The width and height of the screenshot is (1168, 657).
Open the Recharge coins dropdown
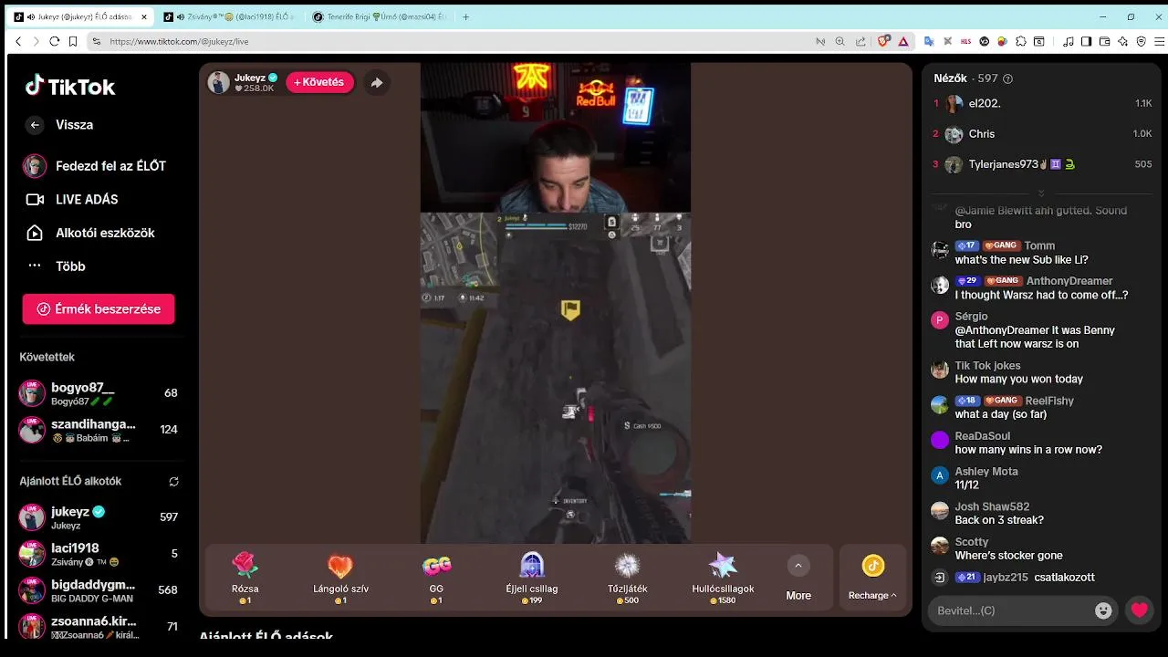(x=872, y=579)
